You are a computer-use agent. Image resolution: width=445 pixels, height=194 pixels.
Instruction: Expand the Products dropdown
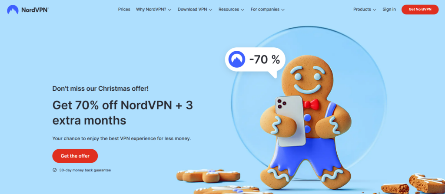tap(365, 10)
